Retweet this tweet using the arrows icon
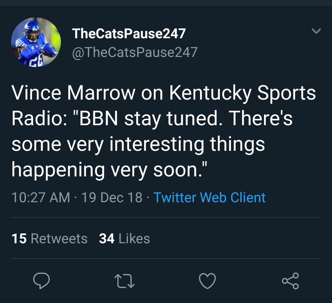This screenshot has height=303, width=332. coord(125,281)
